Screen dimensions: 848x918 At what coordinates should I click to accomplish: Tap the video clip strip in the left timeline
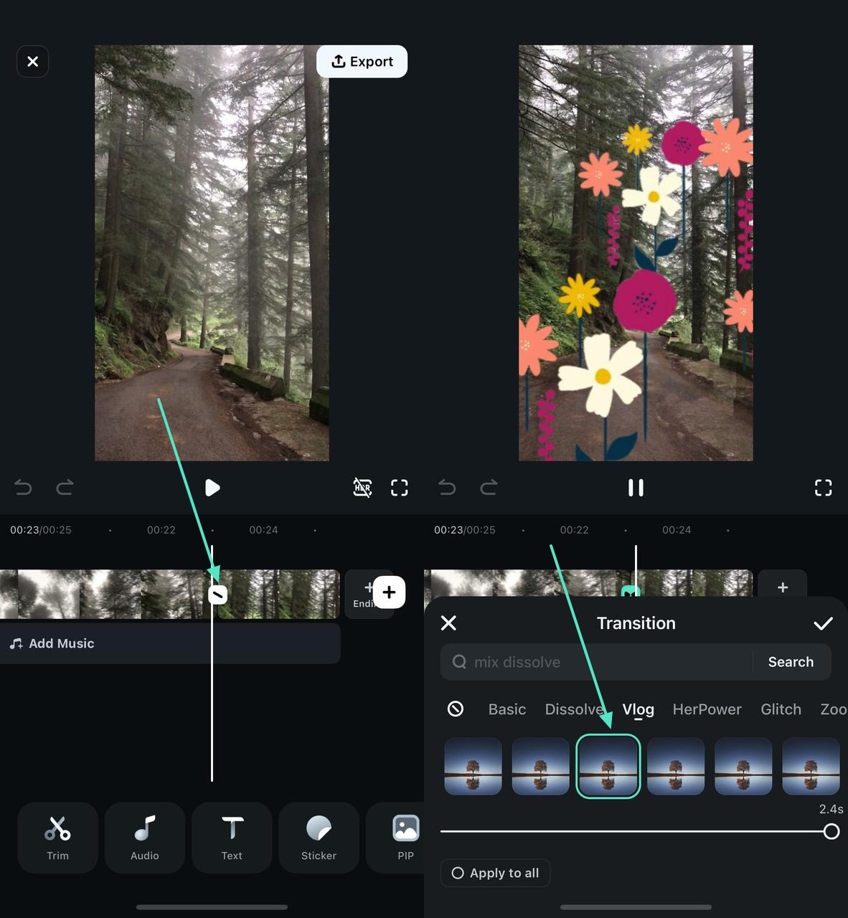point(170,594)
